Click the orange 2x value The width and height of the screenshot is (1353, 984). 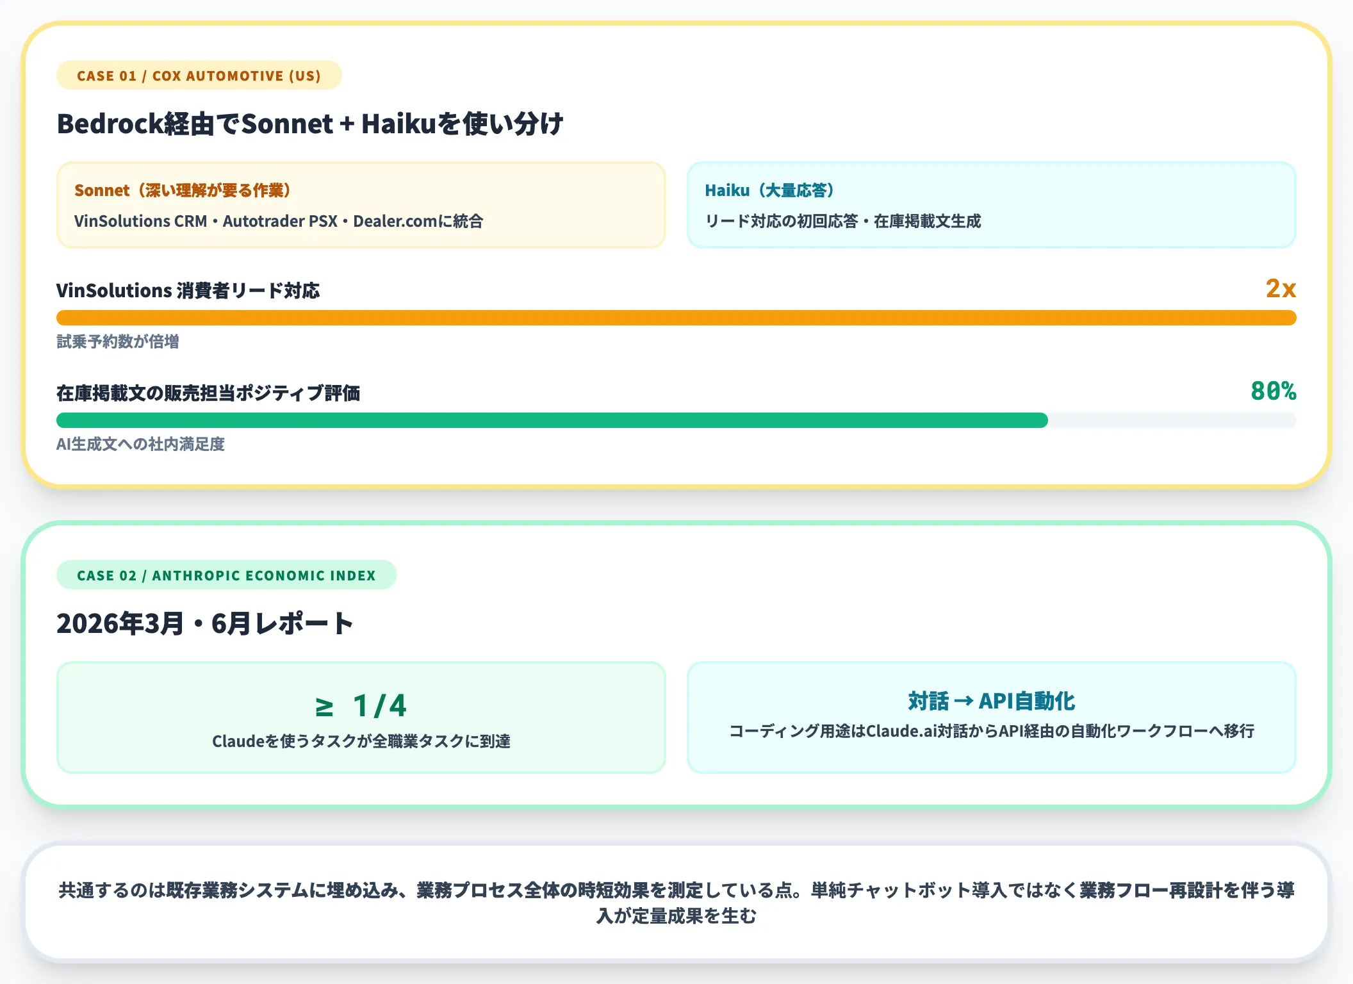click(x=1281, y=288)
